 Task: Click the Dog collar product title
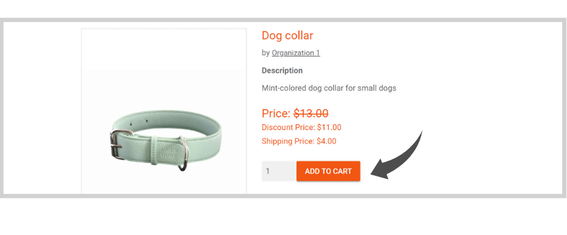point(287,35)
